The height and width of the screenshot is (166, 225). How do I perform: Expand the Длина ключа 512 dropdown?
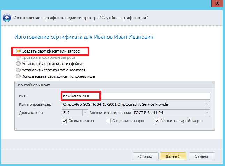tap(85, 113)
